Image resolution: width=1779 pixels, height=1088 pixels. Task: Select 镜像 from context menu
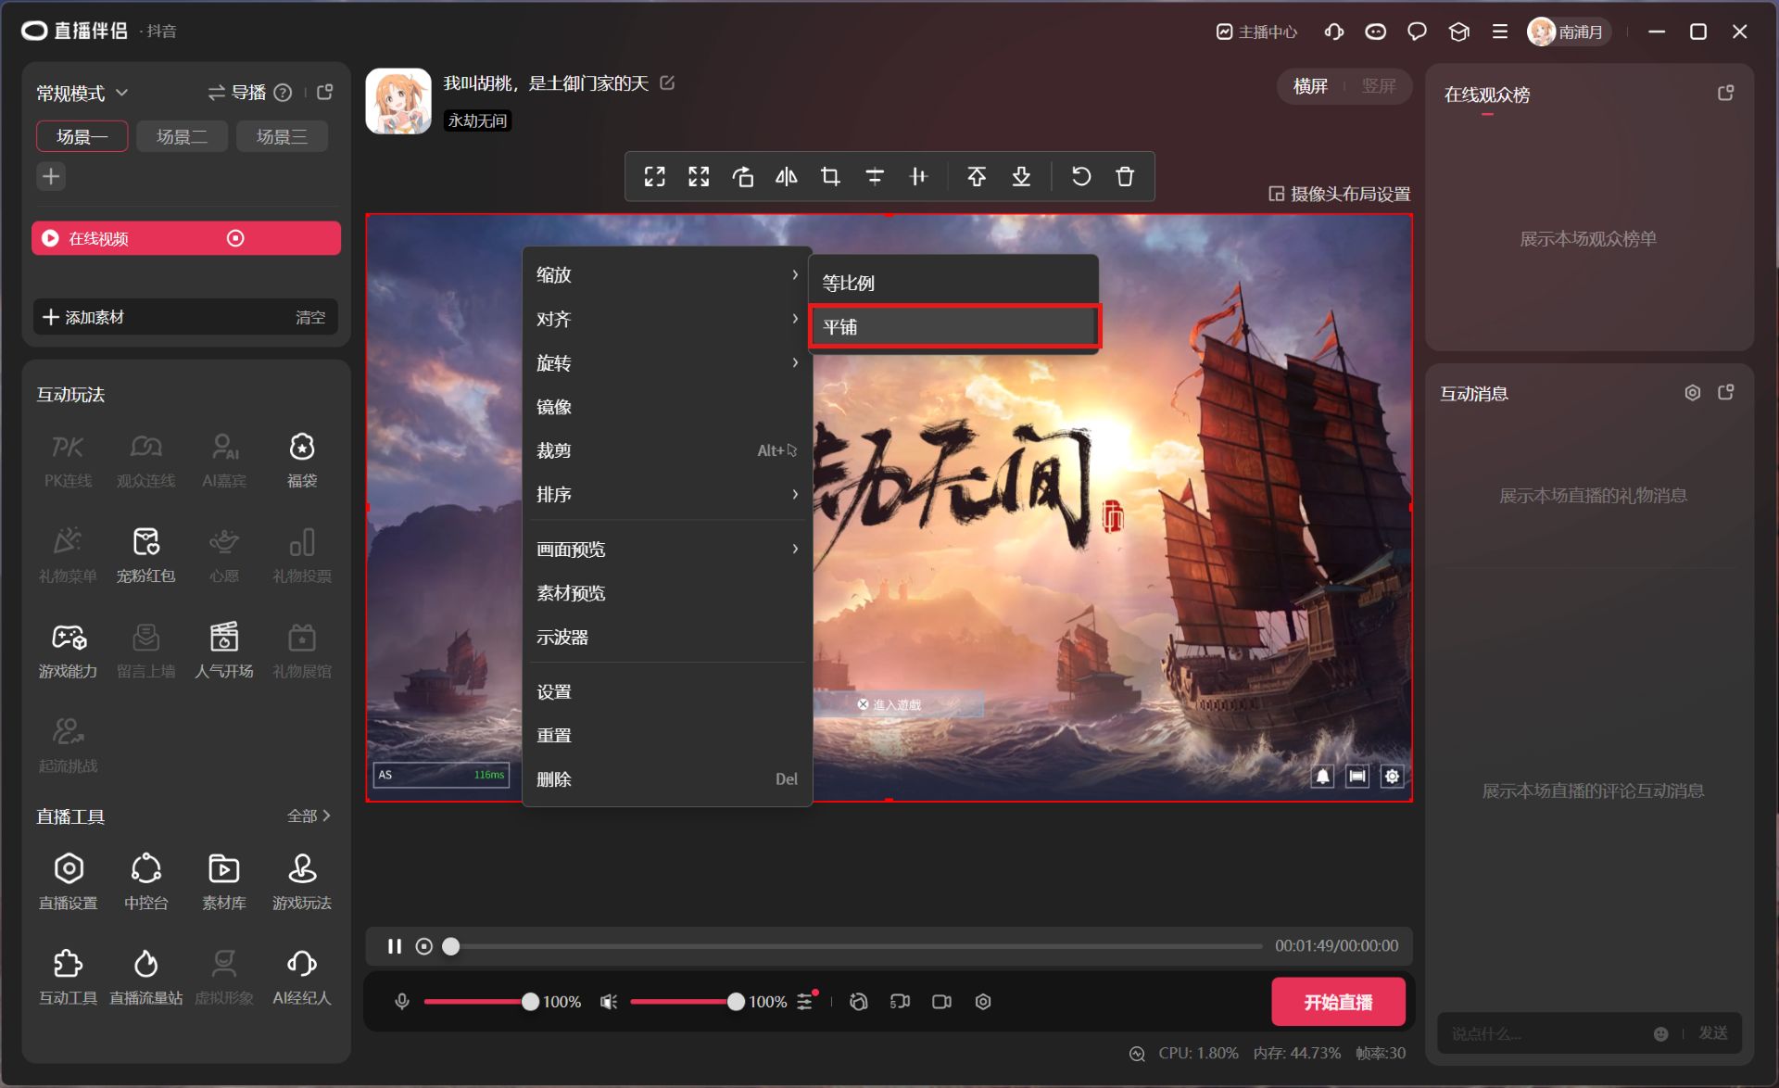click(667, 406)
